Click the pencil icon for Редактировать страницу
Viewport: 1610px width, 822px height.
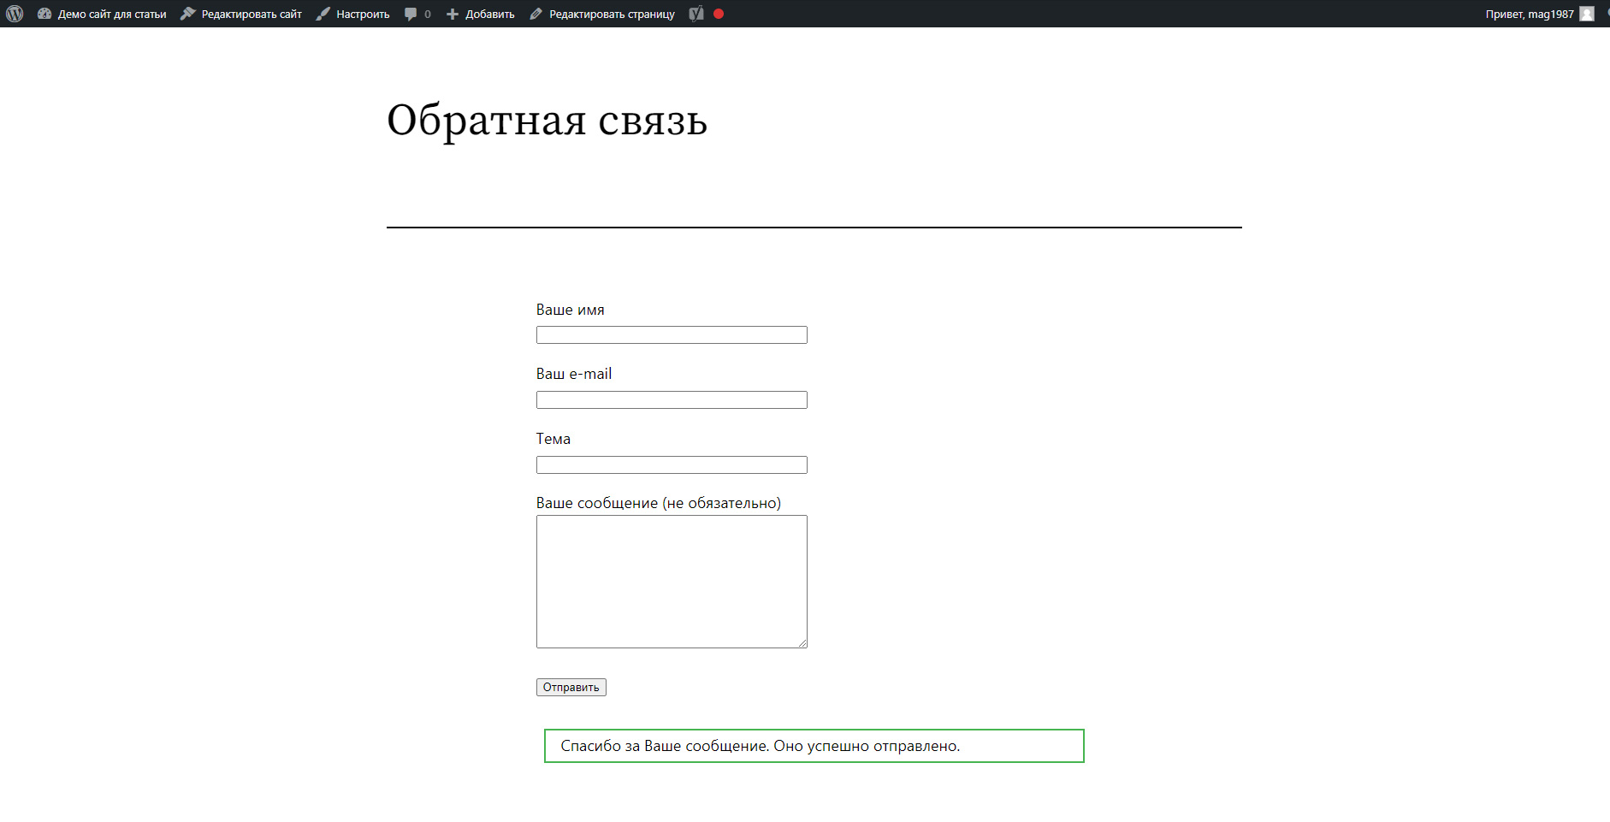click(536, 14)
